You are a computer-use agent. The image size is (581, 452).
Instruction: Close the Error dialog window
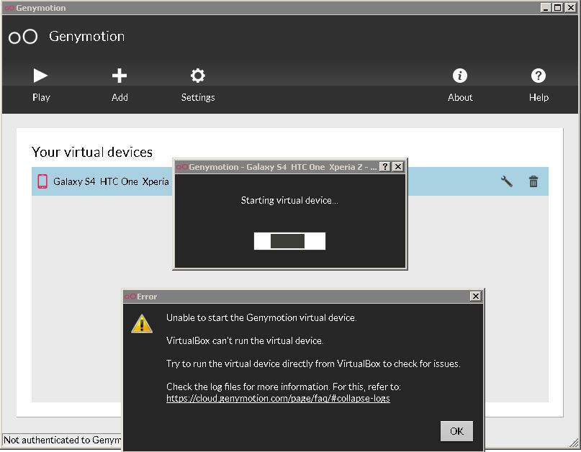(475, 296)
